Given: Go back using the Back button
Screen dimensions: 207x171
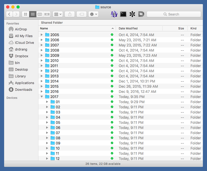Looking at the screenshot, I should coord(9,14).
